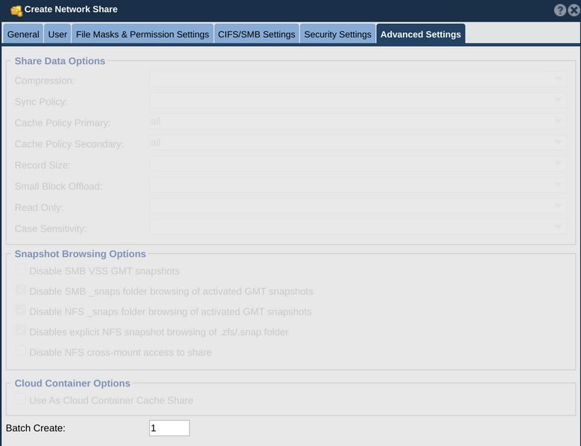Switch to the General tab
The image size is (581, 446).
tap(23, 34)
